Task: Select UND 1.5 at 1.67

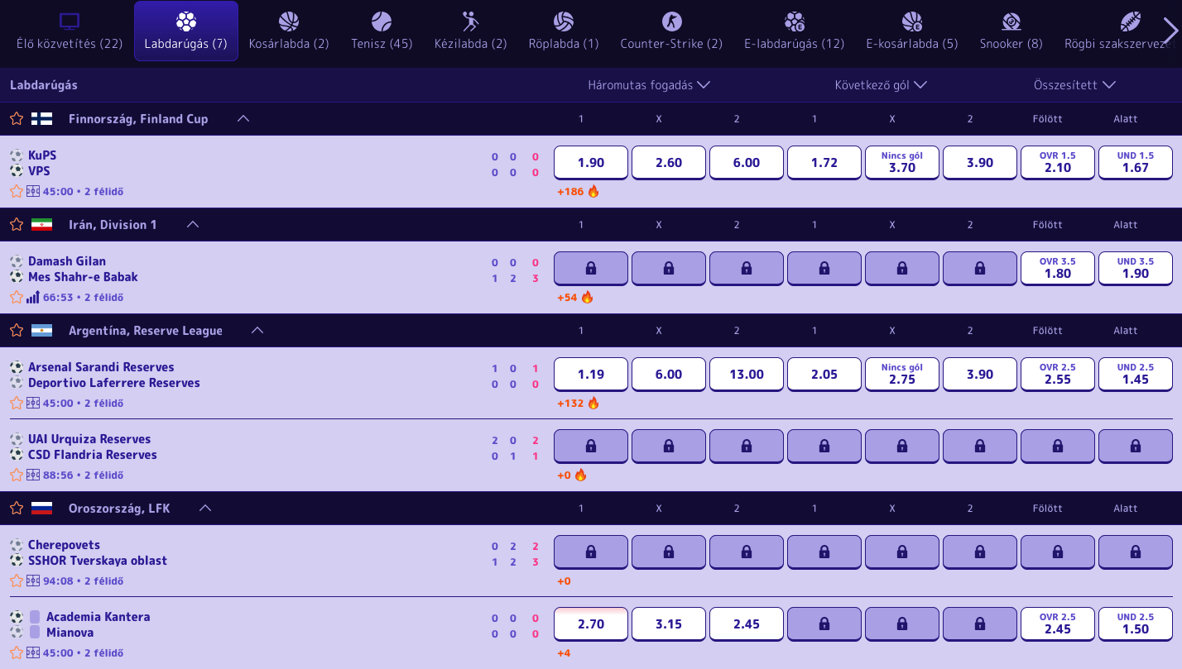Action: tap(1136, 163)
